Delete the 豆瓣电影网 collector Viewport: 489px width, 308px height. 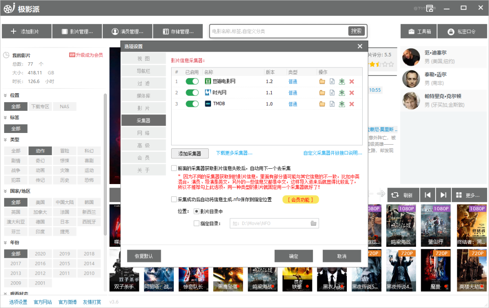click(352, 81)
